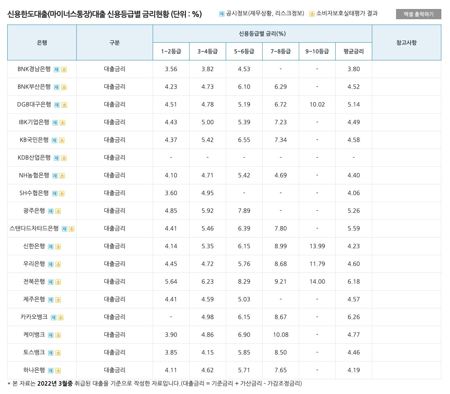450x394 pixels.
Task: Click 하나은행 평균금리 value 4.19
Action: pos(354,370)
